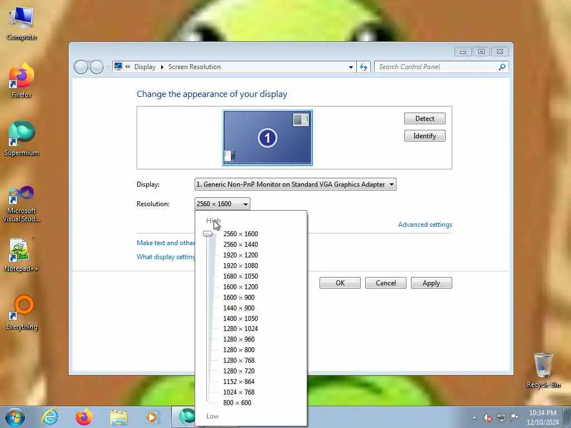This screenshot has height=428, width=571.
Task: Open the Action Center flag icon
Action: (x=514, y=417)
